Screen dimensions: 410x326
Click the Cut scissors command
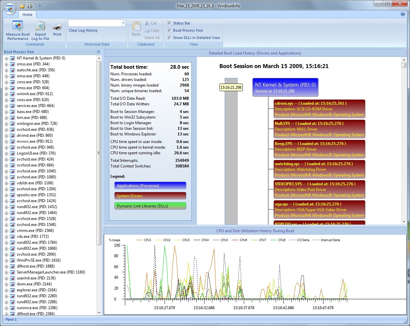point(151,23)
